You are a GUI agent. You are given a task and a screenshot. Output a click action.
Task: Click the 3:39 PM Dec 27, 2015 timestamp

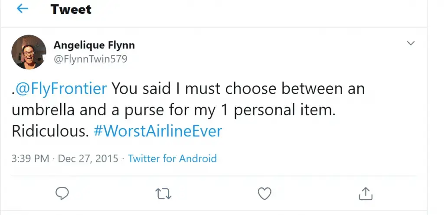coord(65,158)
